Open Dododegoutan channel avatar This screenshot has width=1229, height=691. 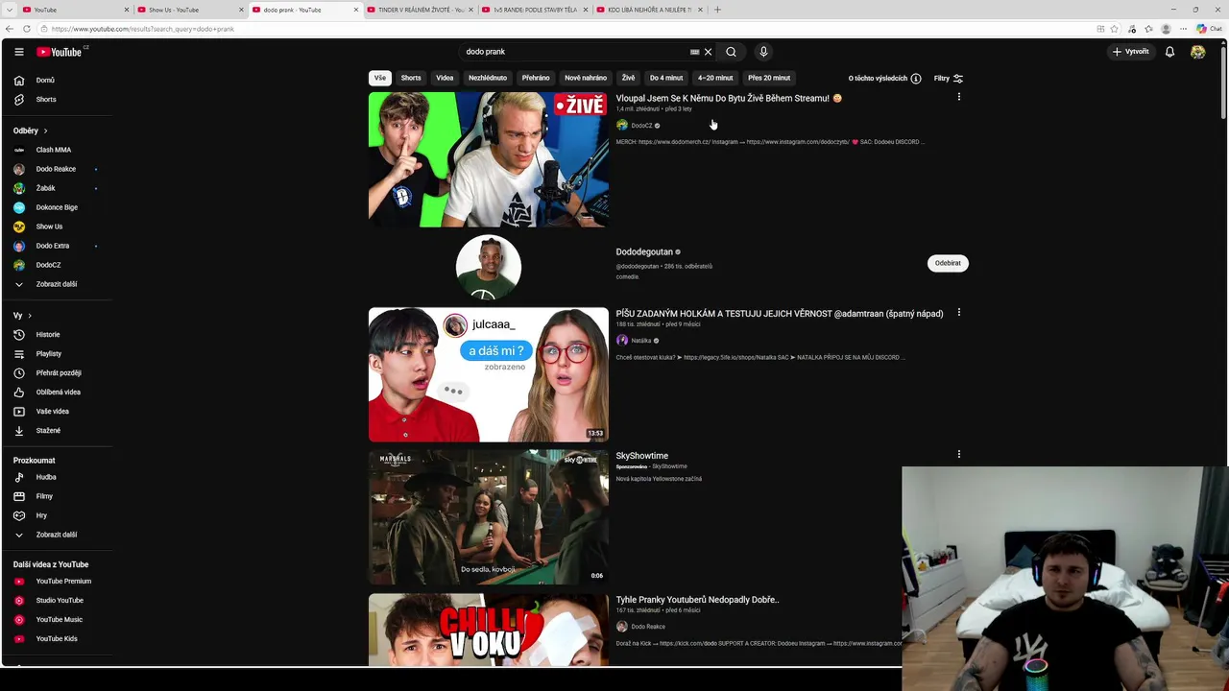[489, 266]
